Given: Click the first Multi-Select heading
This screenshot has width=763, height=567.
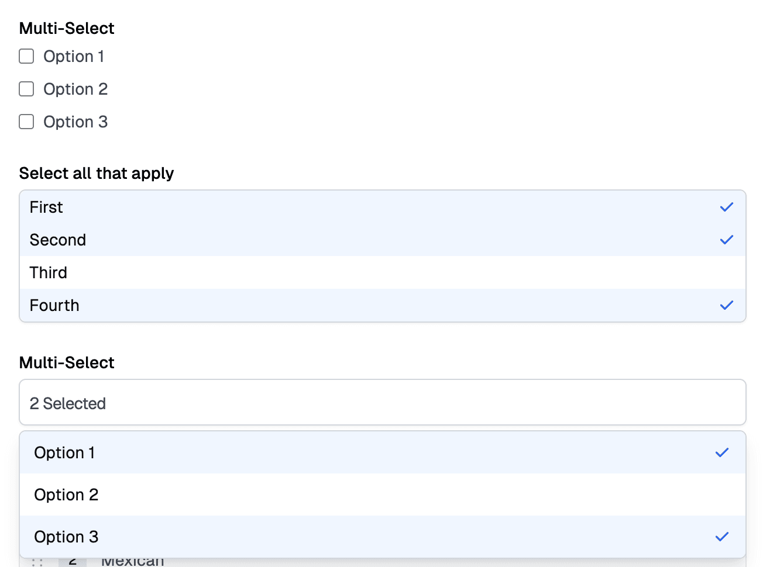Looking at the screenshot, I should pos(66,28).
